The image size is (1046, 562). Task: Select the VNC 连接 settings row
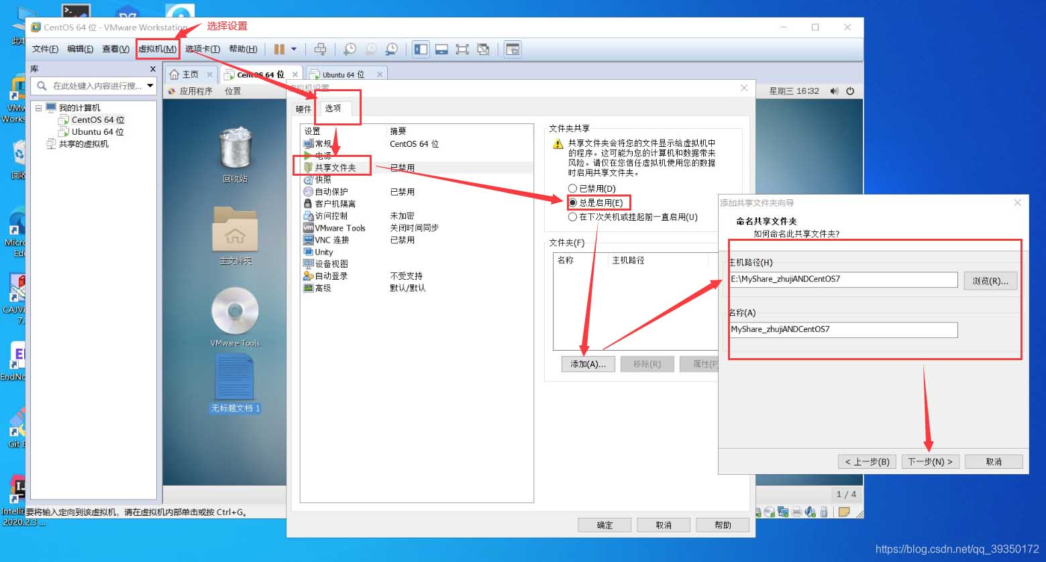click(416, 240)
